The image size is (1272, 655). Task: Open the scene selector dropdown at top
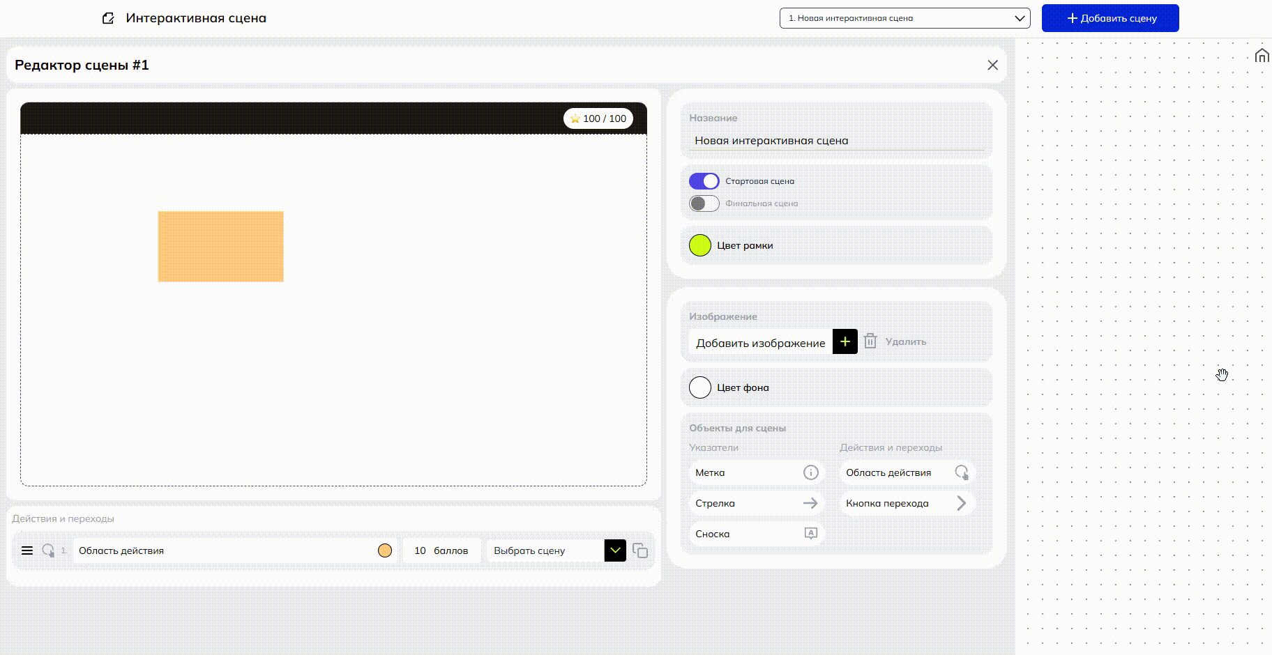tap(904, 18)
